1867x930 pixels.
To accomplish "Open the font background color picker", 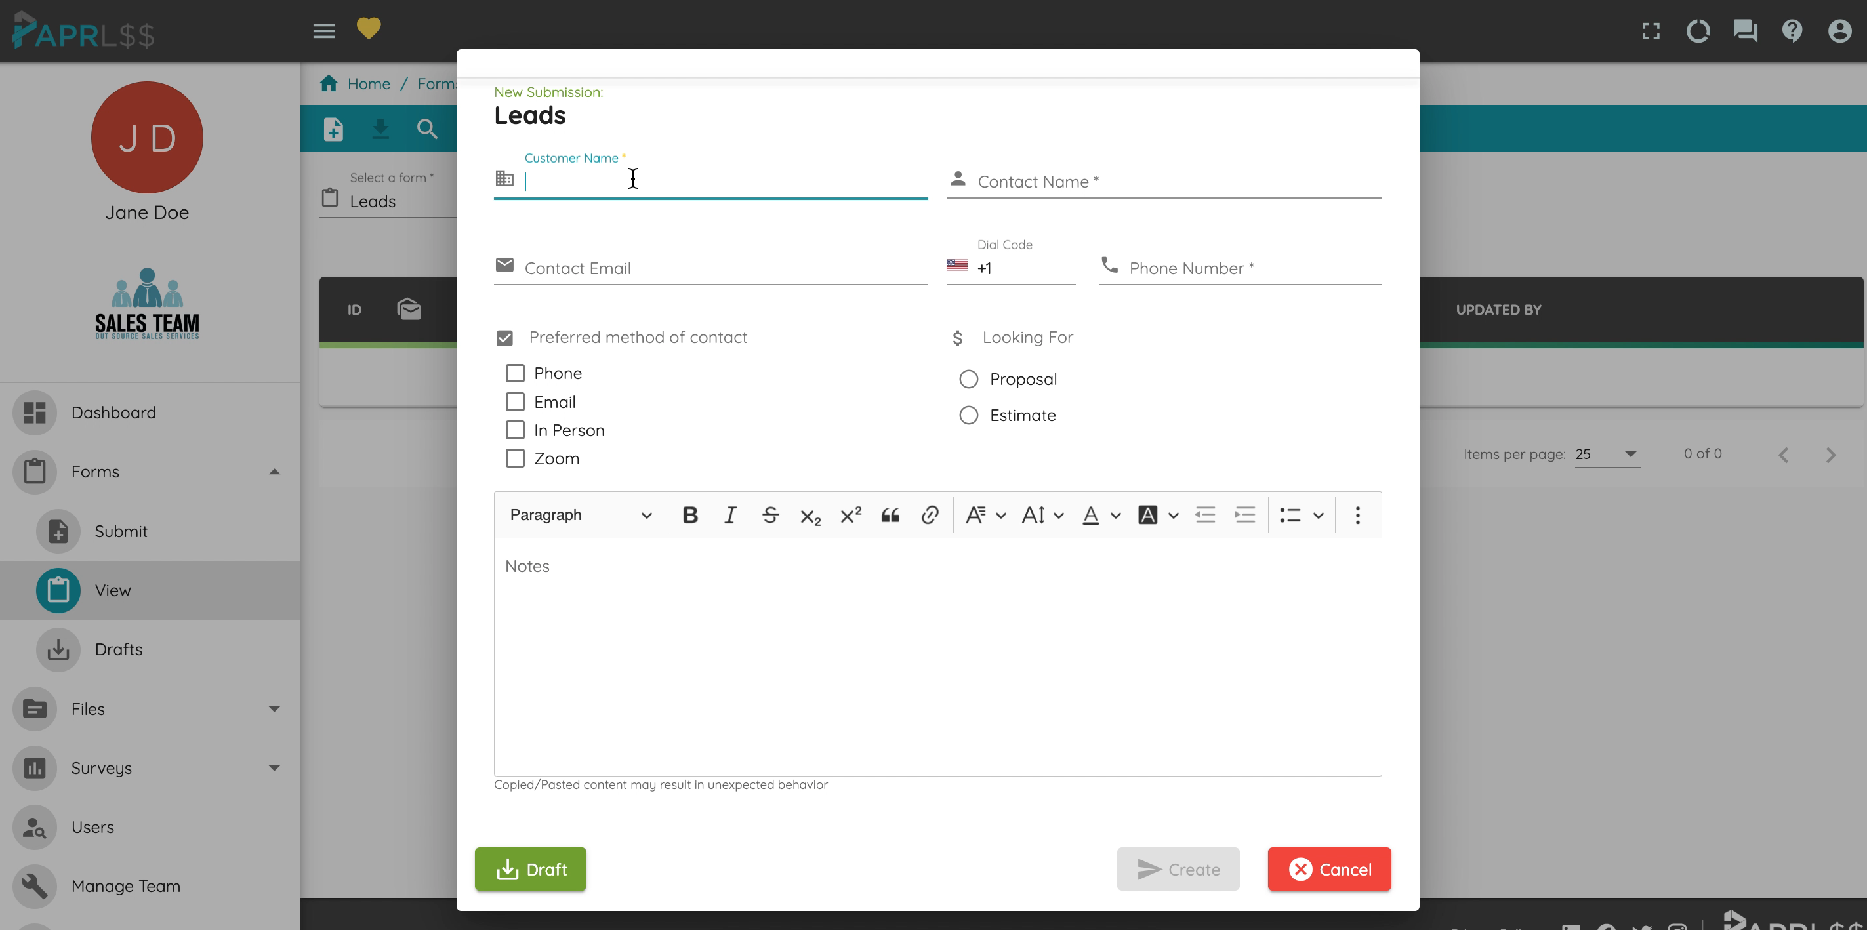I will [1158, 515].
